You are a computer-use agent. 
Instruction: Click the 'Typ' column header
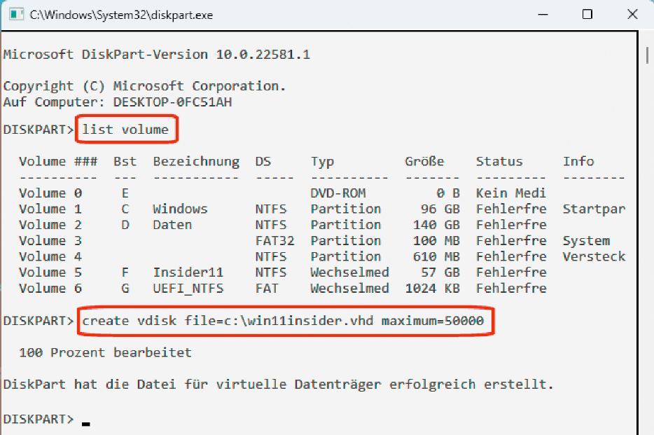[x=322, y=162]
